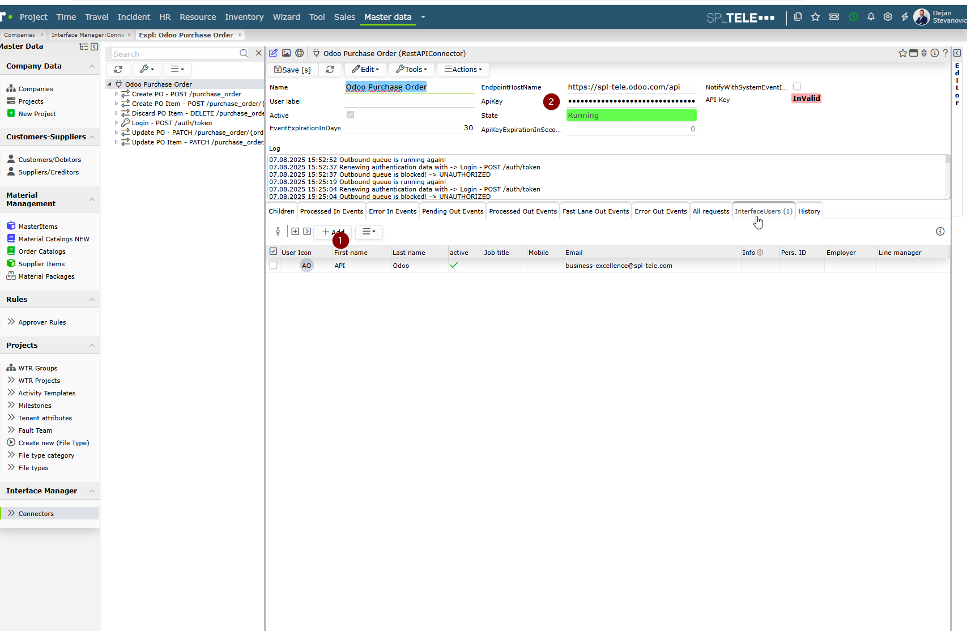The image size is (967, 631).
Task: Open help question mark icon
Action: [945, 53]
